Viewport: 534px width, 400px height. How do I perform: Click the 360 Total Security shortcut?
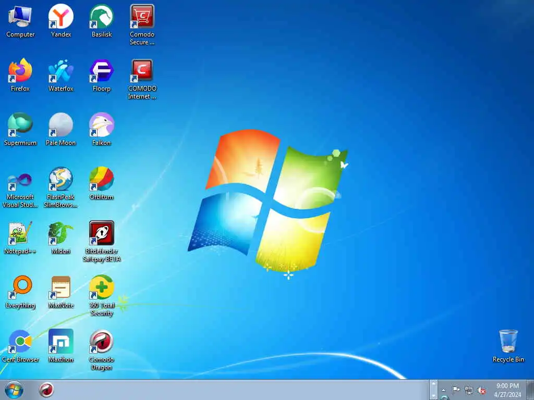[102, 296]
